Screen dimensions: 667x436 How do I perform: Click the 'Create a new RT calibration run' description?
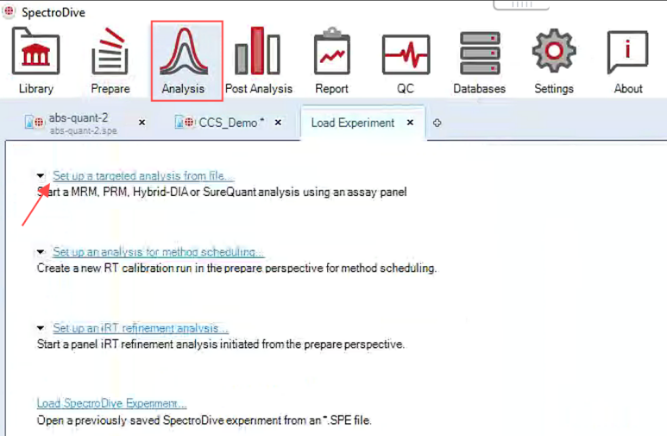tap(236, 269)
